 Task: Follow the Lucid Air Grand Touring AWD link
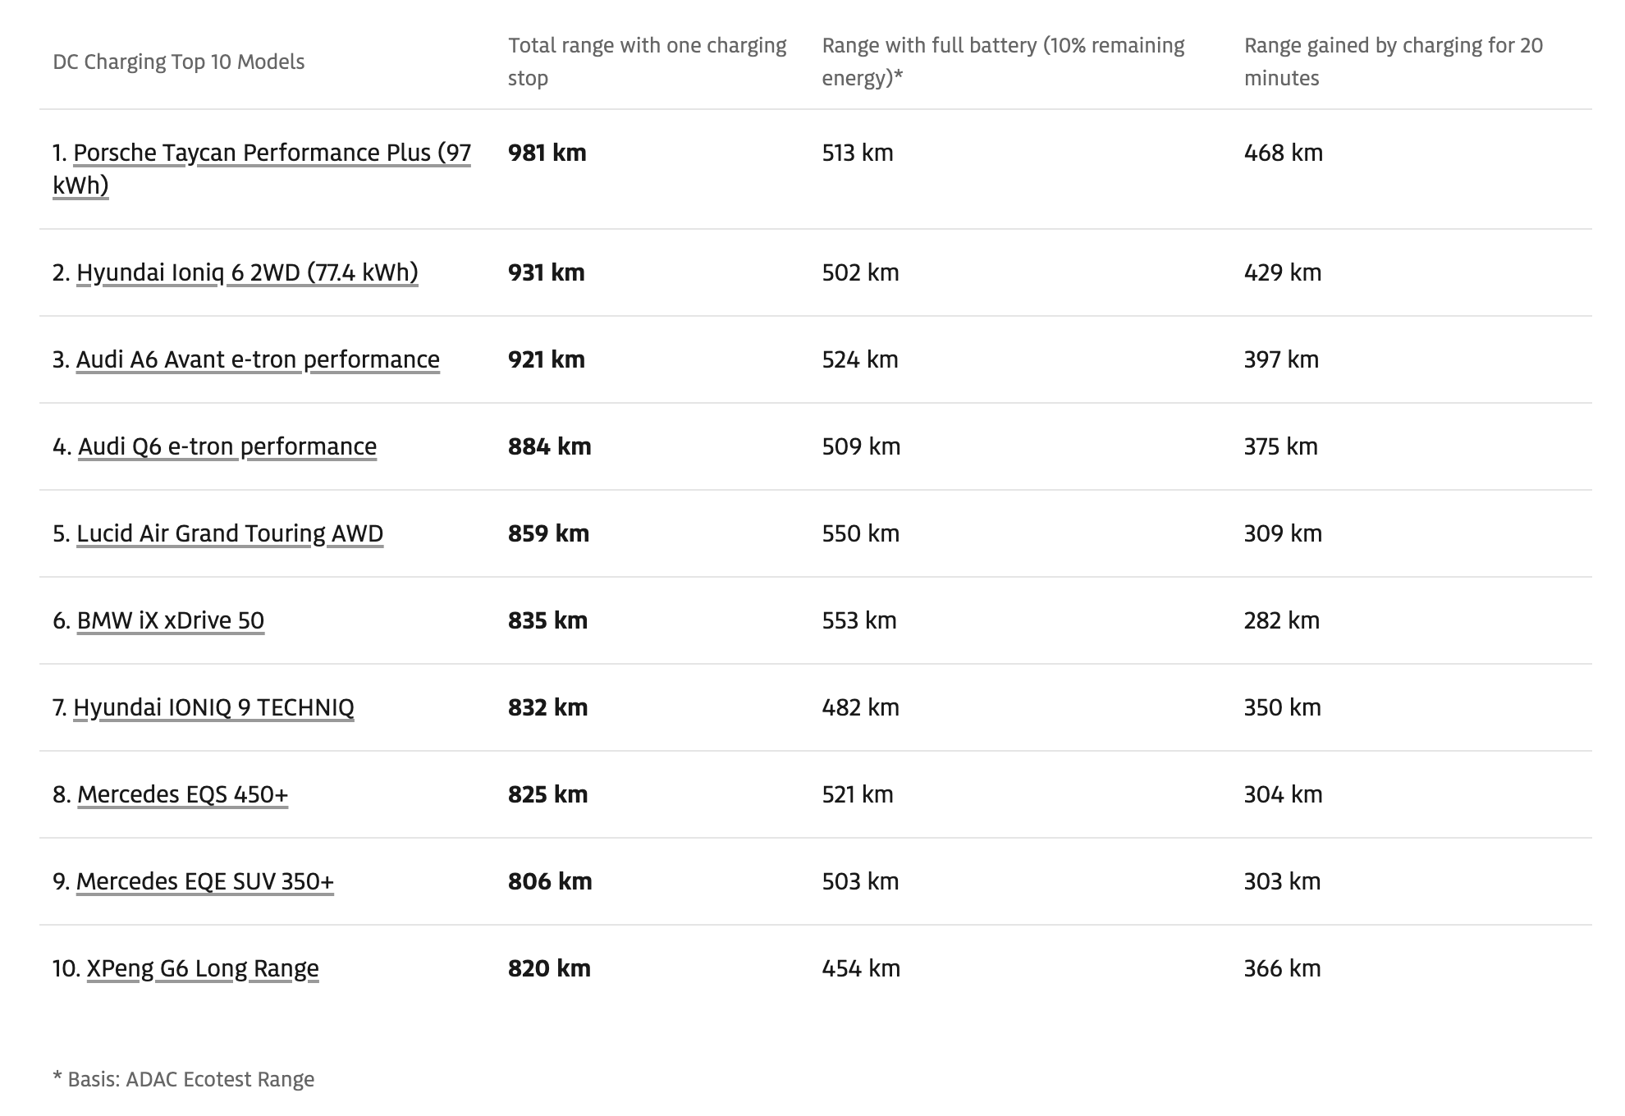pyautogui.click(x=230, y=533)
